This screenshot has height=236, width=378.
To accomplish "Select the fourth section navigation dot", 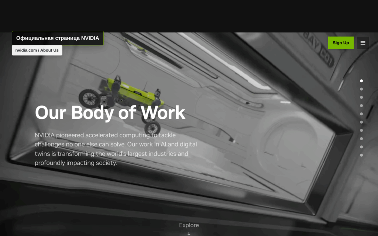I will pyautogui.click(x=361, y=106).
